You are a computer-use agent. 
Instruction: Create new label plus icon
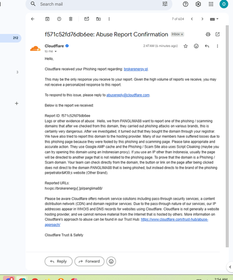click(17, 104)
